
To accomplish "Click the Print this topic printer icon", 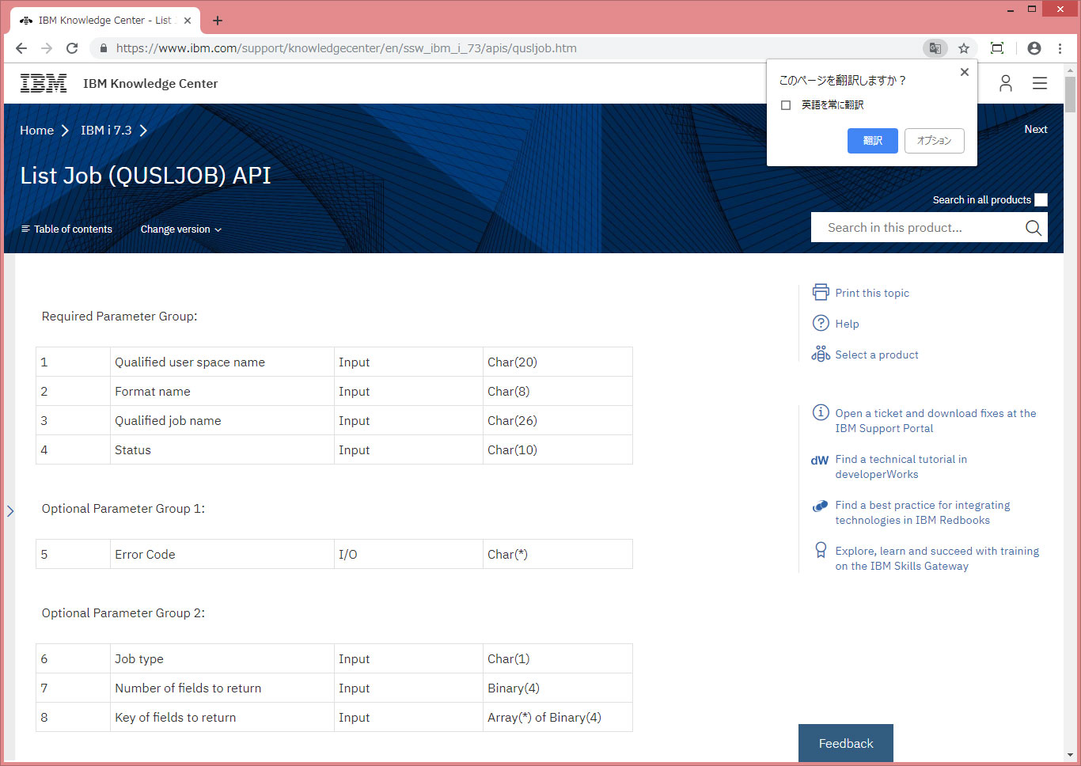I will 821,293.
